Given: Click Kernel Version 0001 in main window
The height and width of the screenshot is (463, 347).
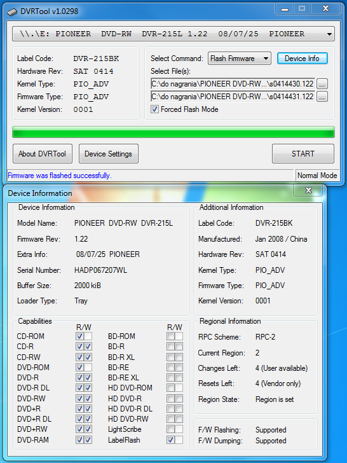Looking at the screenshot, I should coord(83,109).
